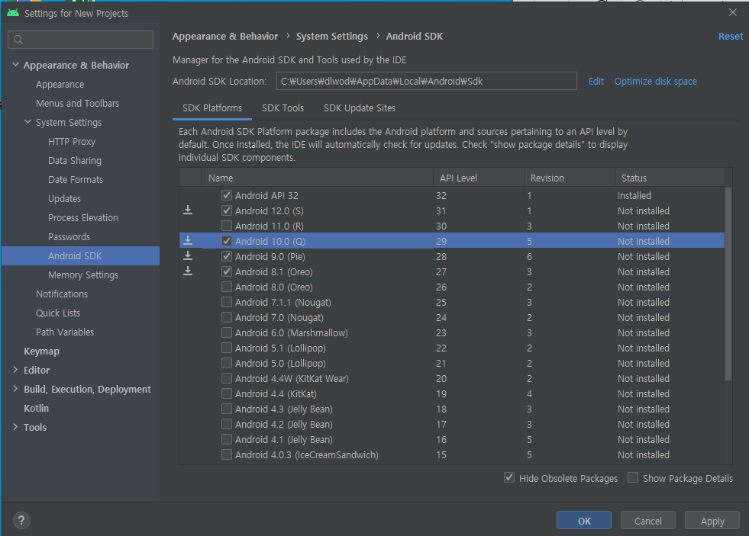Click the API Level column header
Screen dimensions: 749x536
(479, 178)
